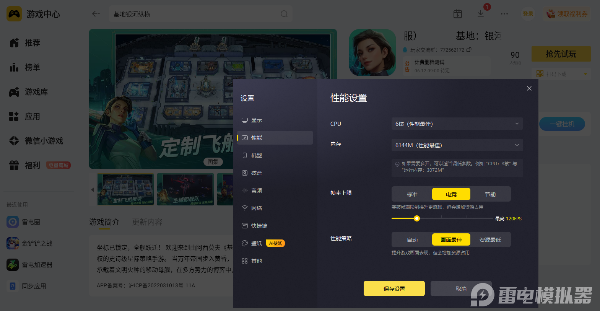Open the 福利 benefits page
600x311 pixels.
point(25,165)
